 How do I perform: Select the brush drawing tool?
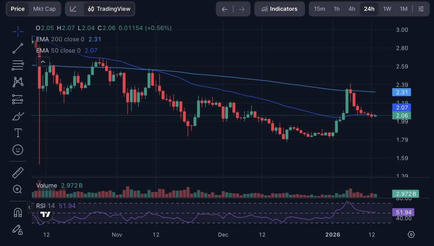(17, 116)
